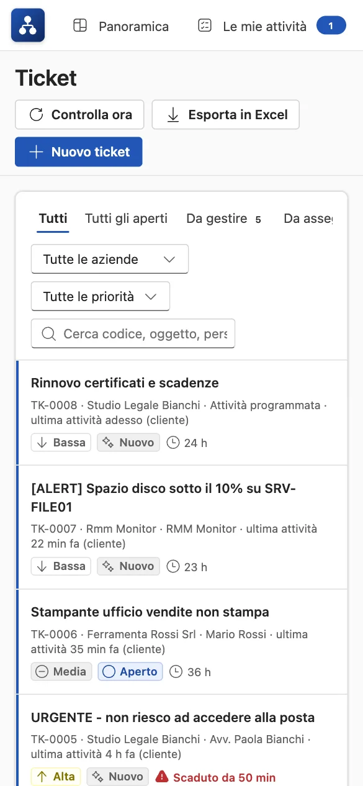Click the Panoramica layout icon
The image size is (363, 786).
pos(80,26)
